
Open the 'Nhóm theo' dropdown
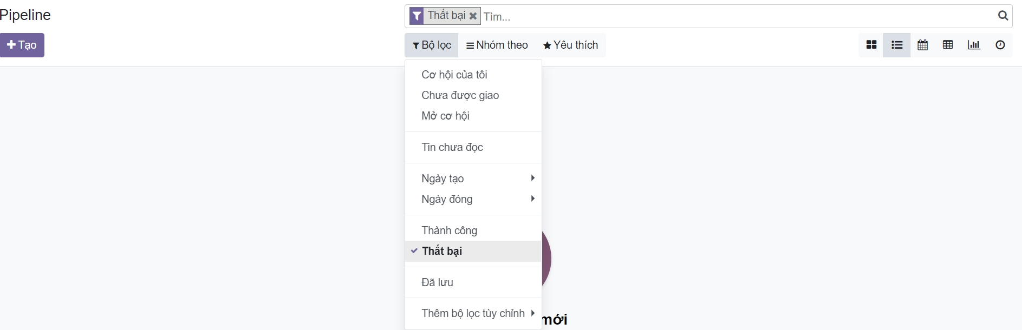pyautogui.click(x=497, y=45)
